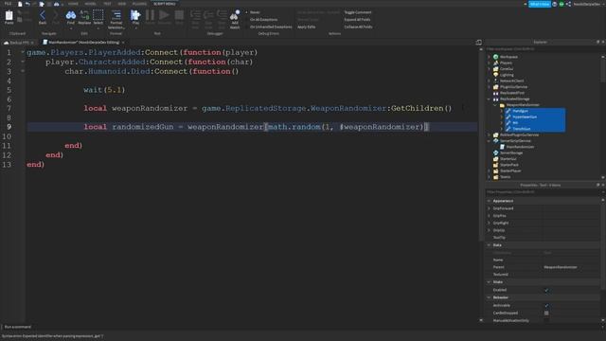Open the Find binoculars tool
Image resolution: width=606 pixels, height=341 pixels.
click(71, 17)
